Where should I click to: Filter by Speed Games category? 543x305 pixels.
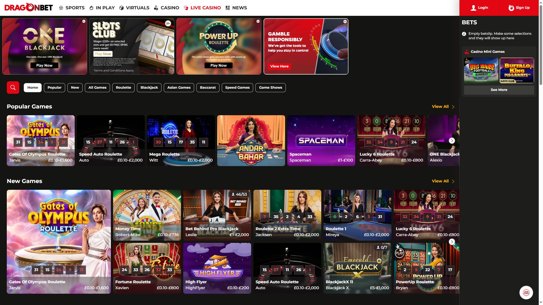[x=238, y=88]
